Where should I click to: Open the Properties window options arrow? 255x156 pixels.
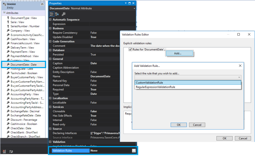[x=126, y=3]
